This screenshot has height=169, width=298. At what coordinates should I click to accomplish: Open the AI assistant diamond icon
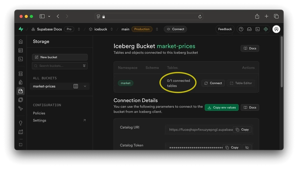pyautogui.click(x=266, y=29)
